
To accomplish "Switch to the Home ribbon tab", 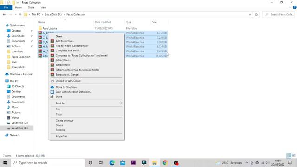I will click(19, 7).
